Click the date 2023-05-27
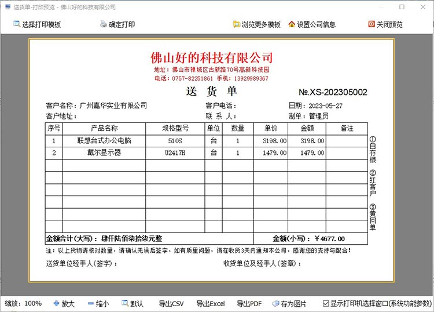 (325, 106)
